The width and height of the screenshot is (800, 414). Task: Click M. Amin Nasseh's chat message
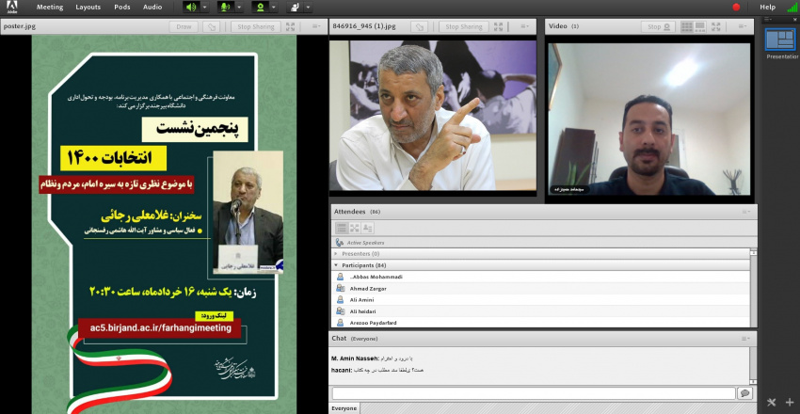[x=373, y=358]
